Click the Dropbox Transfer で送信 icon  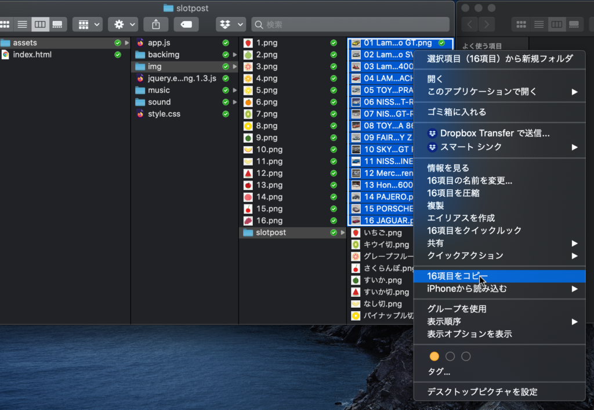pyautogui.click(x=432, y=134)
